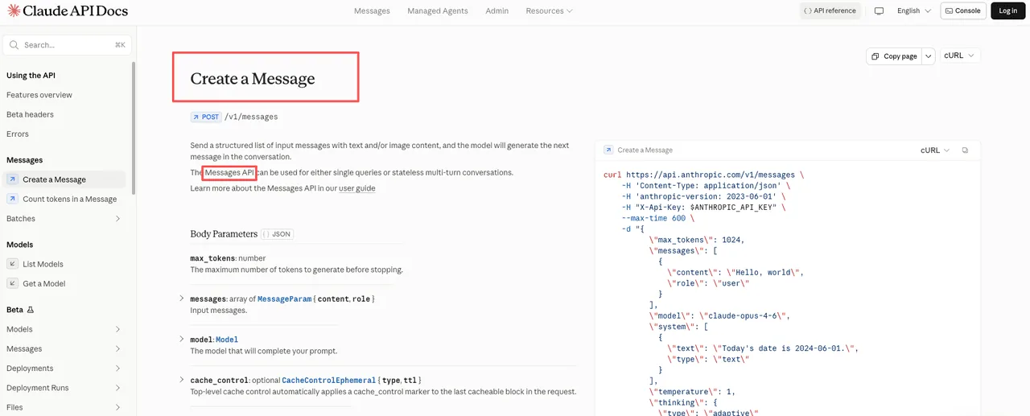This screenshot has height=416, width=1030.
Task: Click the arrow icon beside Create a Message in sidebar
Action: [13, 179]
